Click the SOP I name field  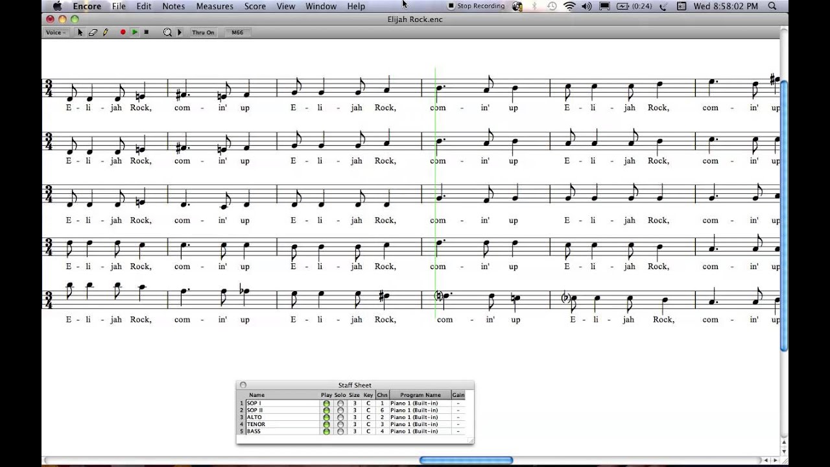(282, 403)
